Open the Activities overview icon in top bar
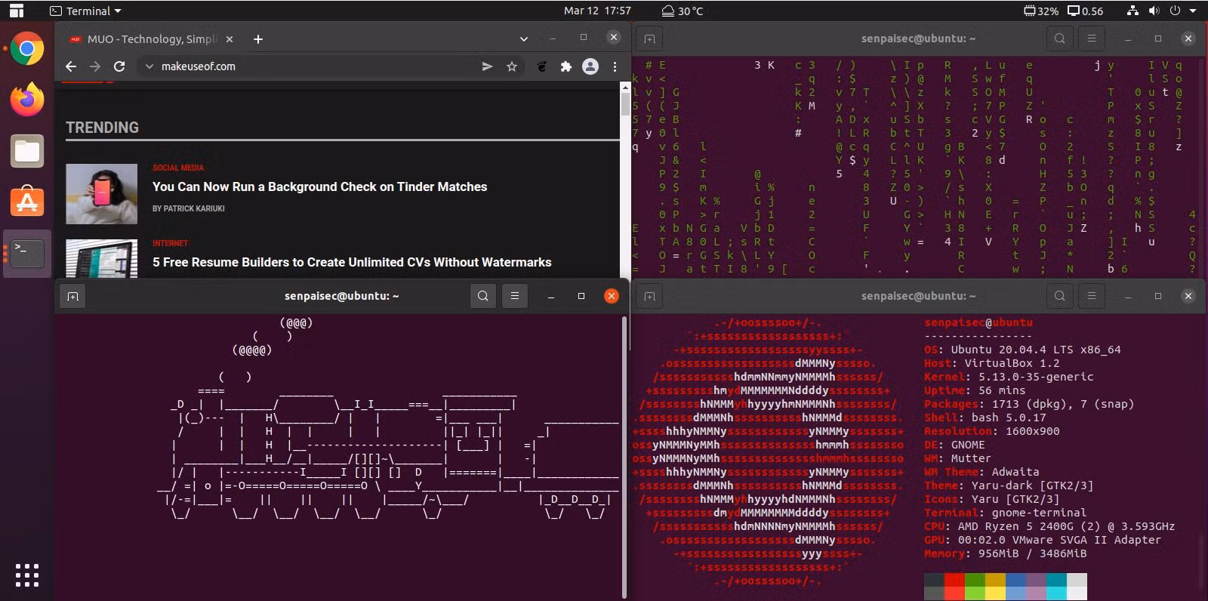The width and height of the screenshot is (1208, 601). (x=16, y=11)
